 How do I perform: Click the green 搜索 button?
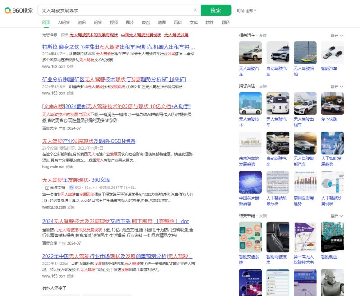pyautogui.click(x=216, y=10)
